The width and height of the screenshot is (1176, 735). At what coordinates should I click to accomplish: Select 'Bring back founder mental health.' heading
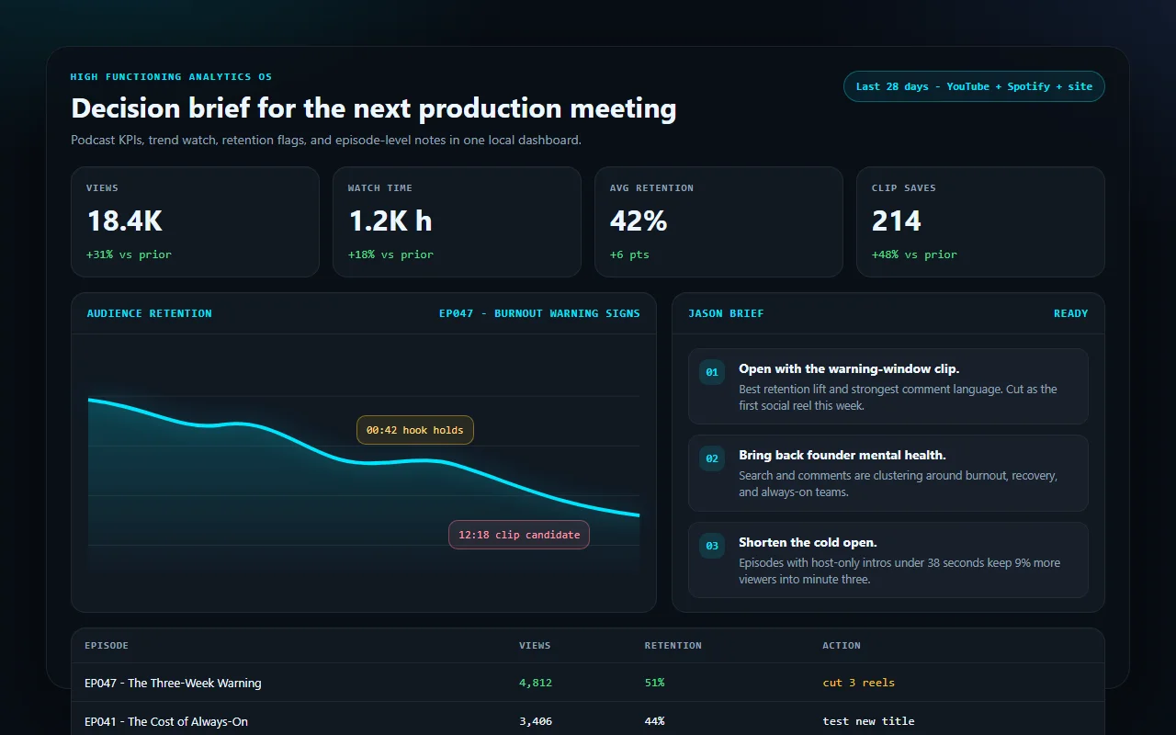[x=842, y=455]
